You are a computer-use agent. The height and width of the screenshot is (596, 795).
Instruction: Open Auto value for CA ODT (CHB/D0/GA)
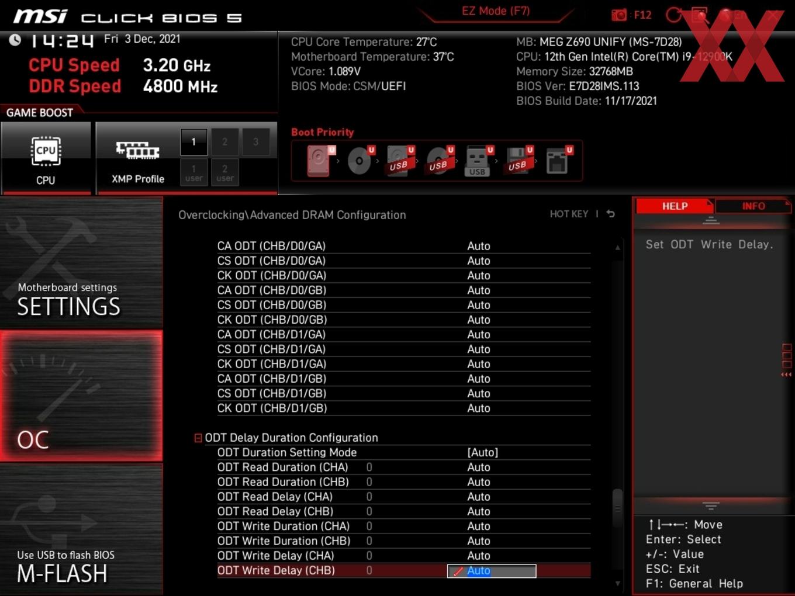click(x=478, y=246)
